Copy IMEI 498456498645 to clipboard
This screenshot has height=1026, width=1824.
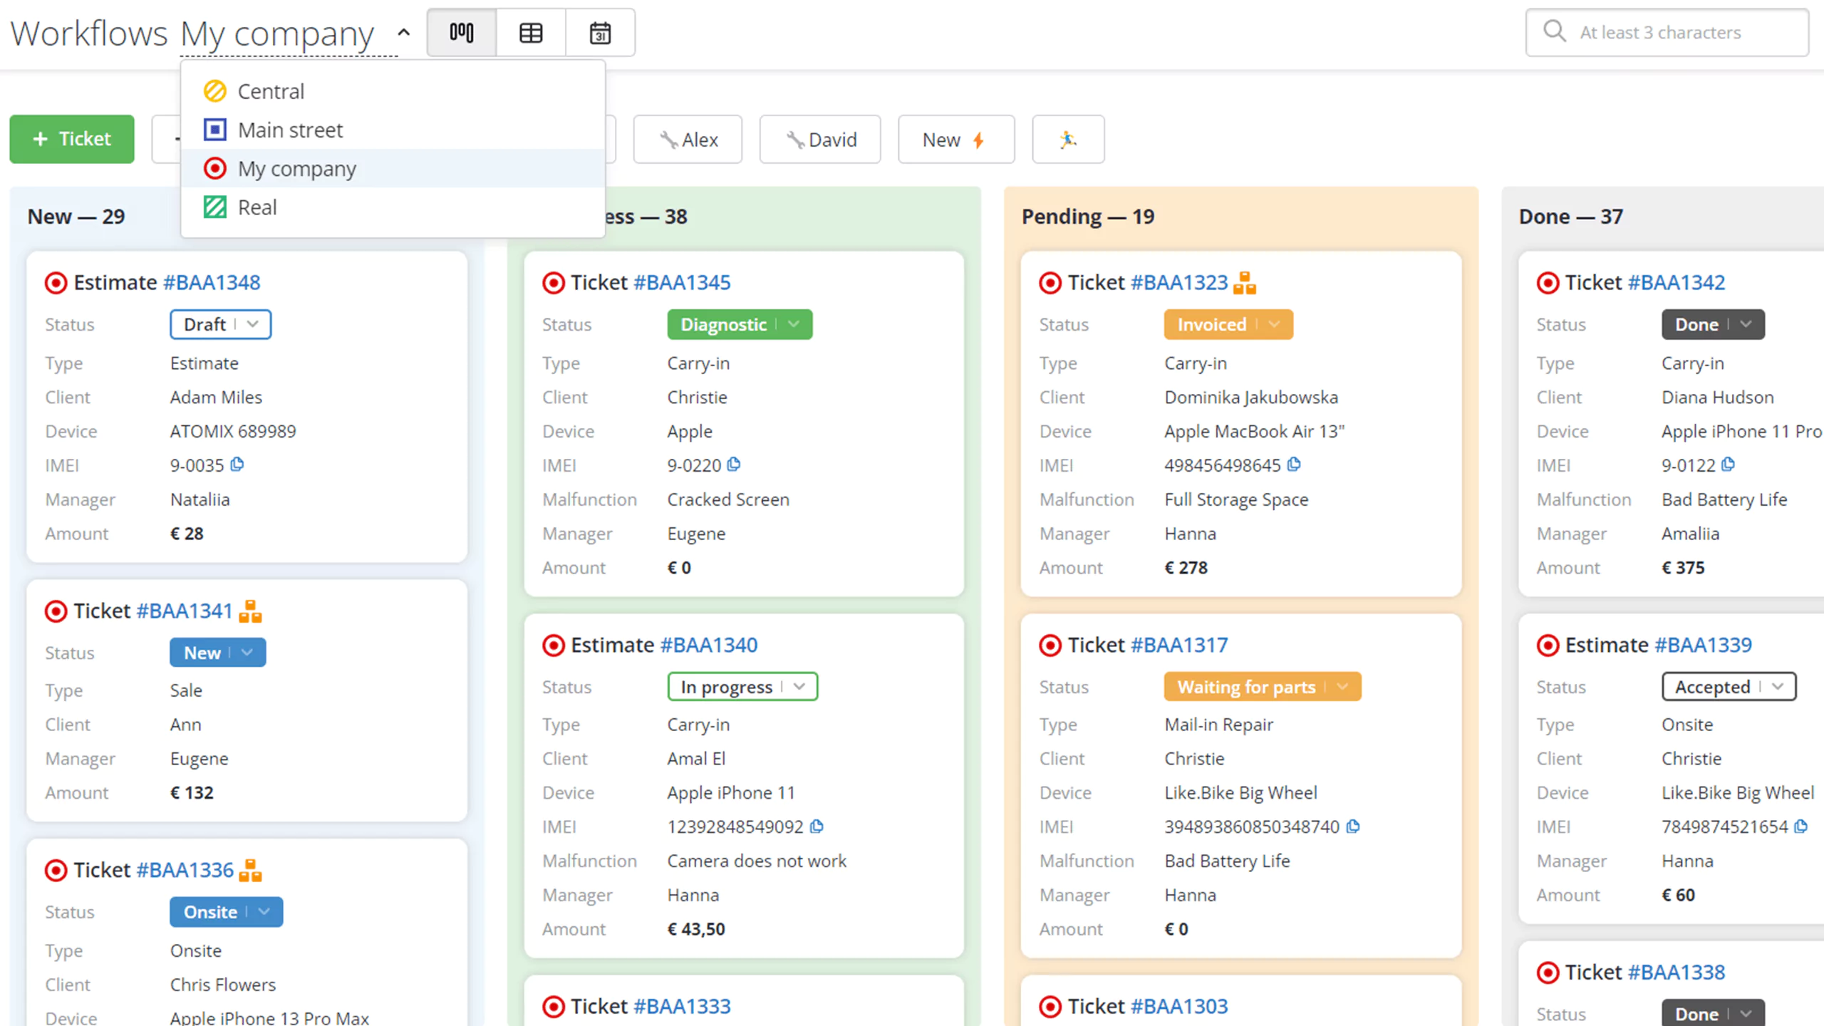(x=1294, y=465)
